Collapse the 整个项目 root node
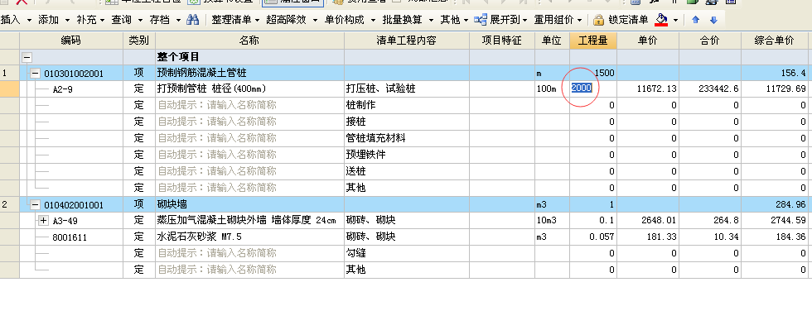 coord(27,57)
